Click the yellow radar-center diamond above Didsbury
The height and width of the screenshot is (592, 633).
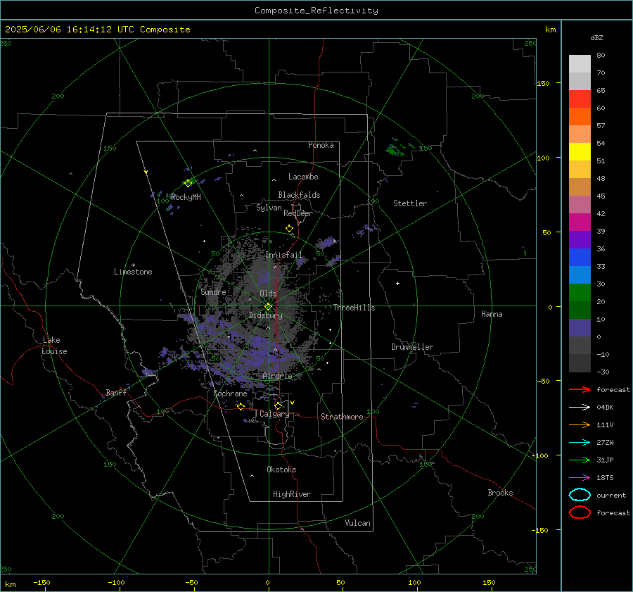pyautogui.click(x=269, y=306)
